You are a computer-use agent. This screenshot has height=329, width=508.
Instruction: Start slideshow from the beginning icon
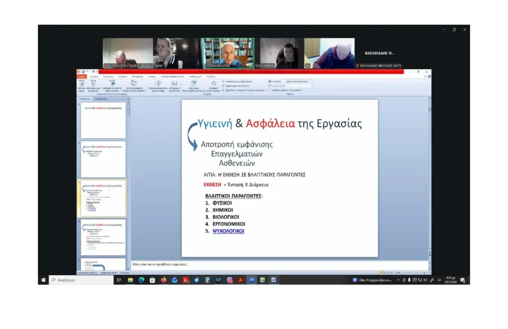pos(81,84)
